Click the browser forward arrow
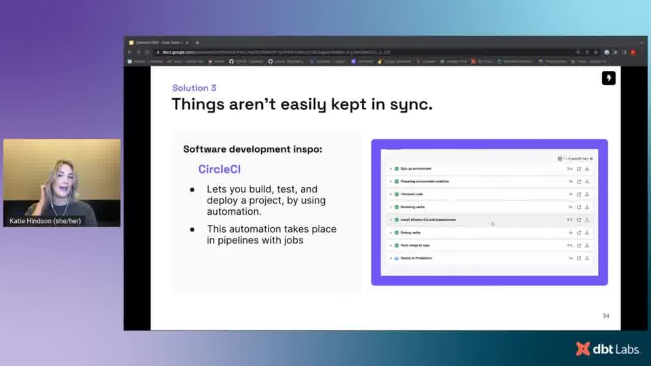Image resolution: width=651 pixels, height=366 pixels. (x=138, y=52)
